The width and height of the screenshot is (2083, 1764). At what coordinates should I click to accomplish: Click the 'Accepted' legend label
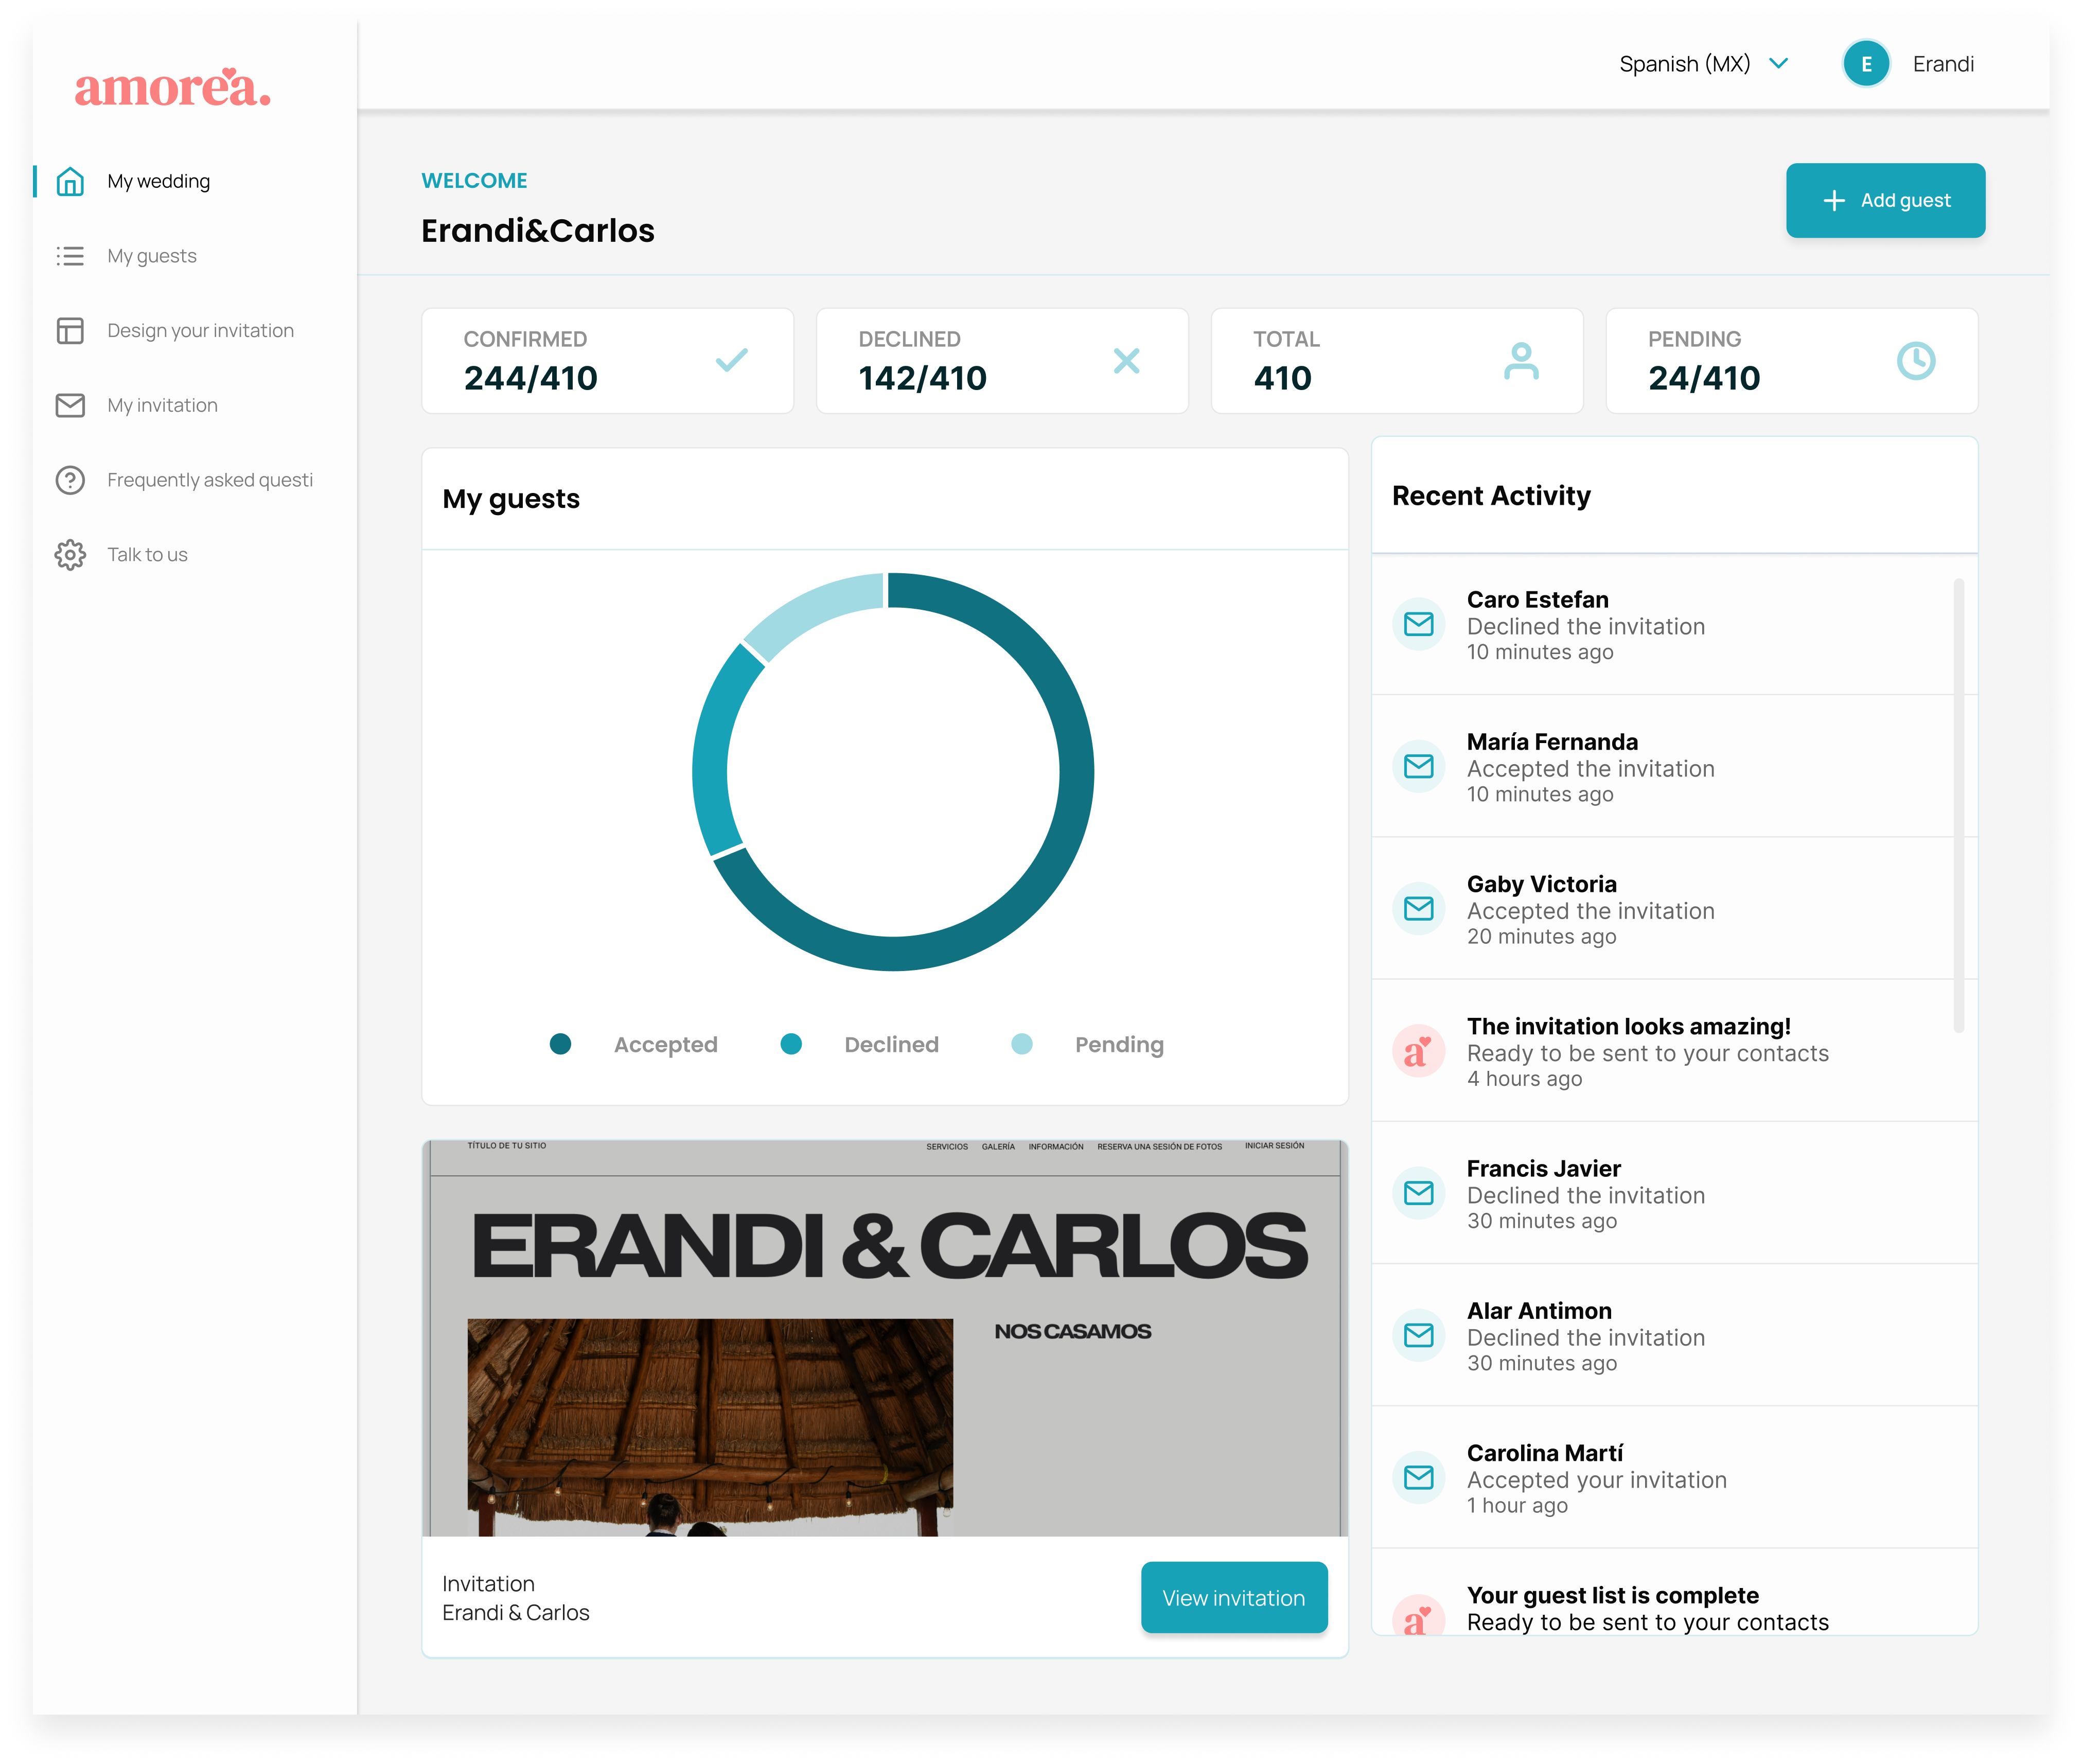(666, 1045)
